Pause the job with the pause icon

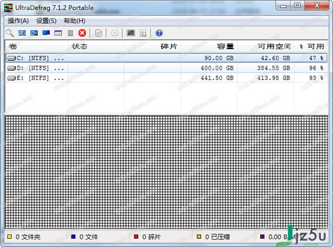pyautogui.click(x=70, y=33)
